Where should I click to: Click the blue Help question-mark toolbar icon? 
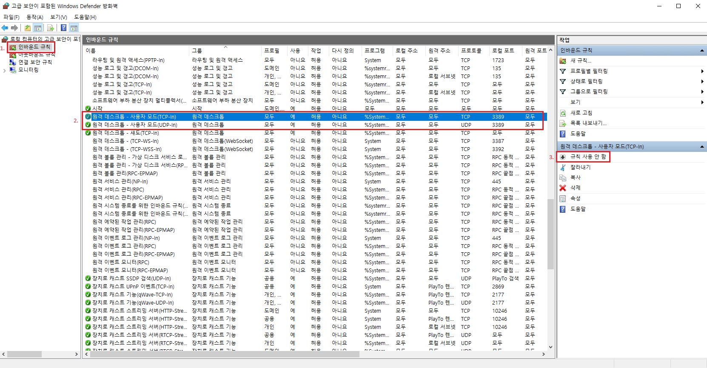pos(63,28)
